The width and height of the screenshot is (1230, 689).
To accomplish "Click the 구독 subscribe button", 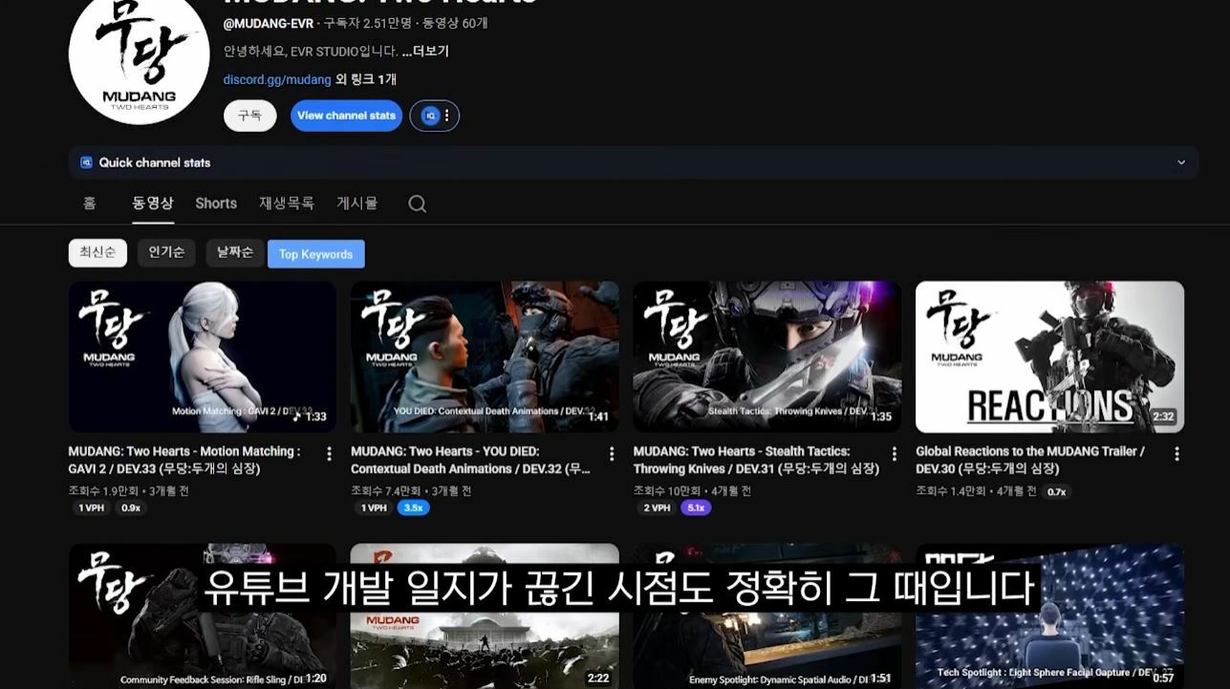I will click(249, 116).
